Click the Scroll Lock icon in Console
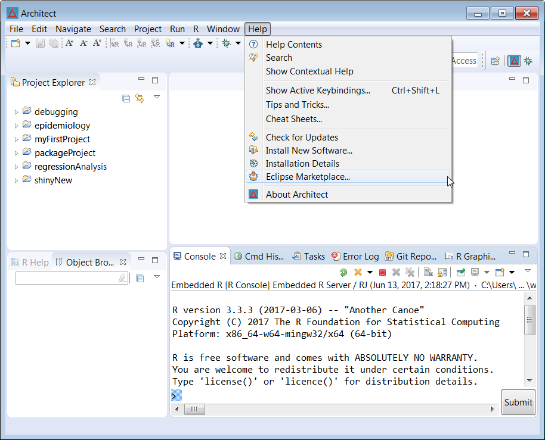Image resolution: width=545 pixels, height=440 pixels. (442, 273)
